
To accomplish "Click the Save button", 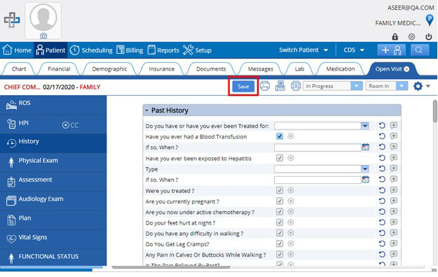I will point(243,86).
